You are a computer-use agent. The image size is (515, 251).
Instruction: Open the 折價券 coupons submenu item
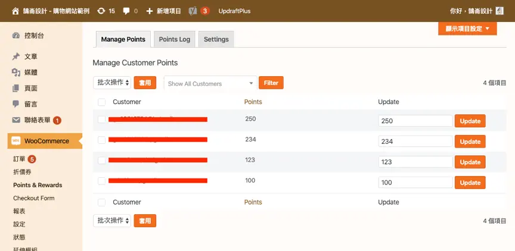(x=22, y=172)
